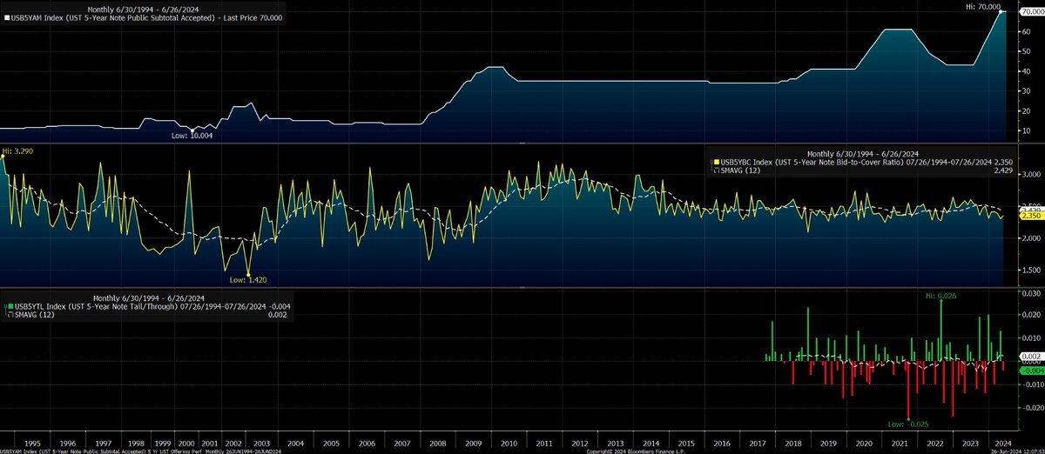Viewport: 1045px width, 454px height.
Task: Click the 60 tick on the top y-axis
Action: tap(1027, 30)
